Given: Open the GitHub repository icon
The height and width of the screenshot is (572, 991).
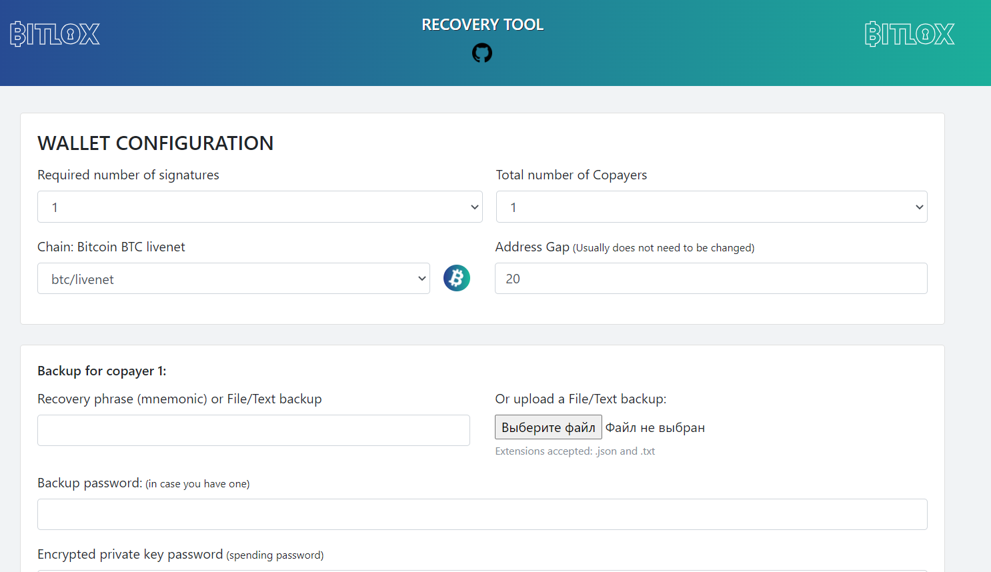Looking at the screenshot, I should 482,53.
